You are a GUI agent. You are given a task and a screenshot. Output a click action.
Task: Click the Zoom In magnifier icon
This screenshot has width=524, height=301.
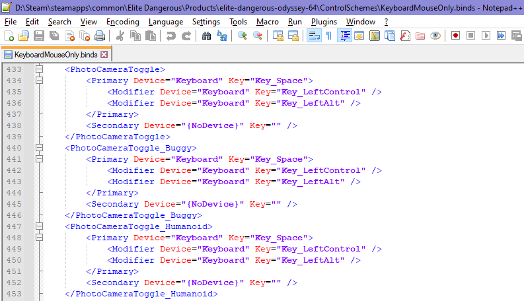point(243,36)
